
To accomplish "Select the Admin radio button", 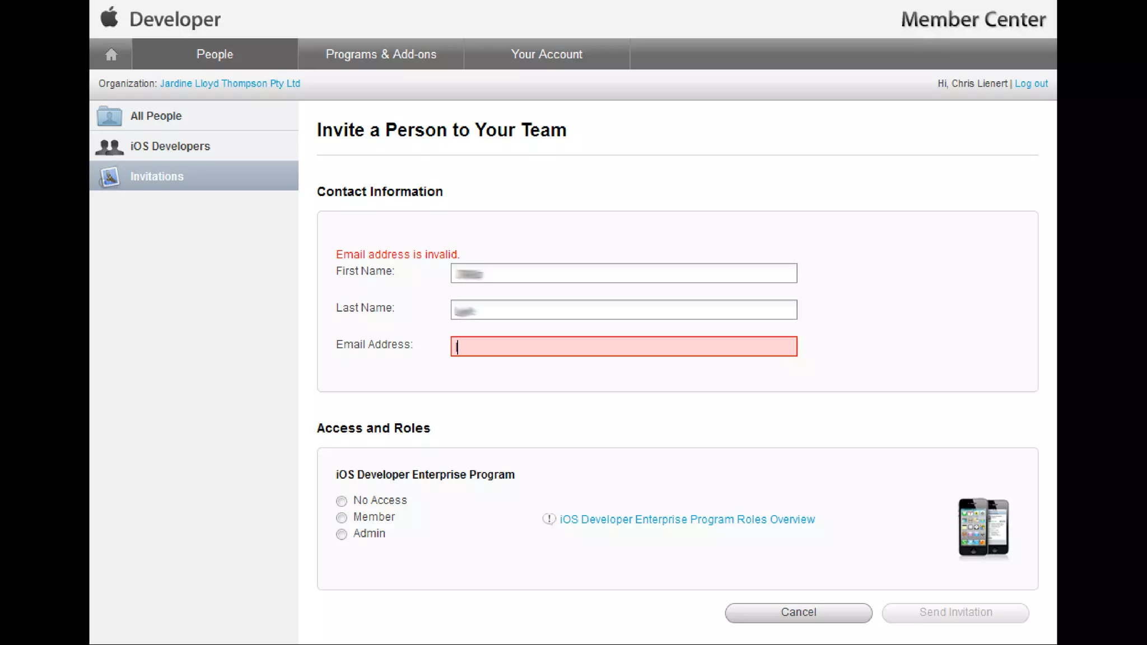I will (342, 535).
